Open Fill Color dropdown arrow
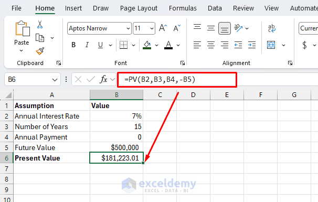This screenshot has height=202, width=318. [x=156, y=45]
